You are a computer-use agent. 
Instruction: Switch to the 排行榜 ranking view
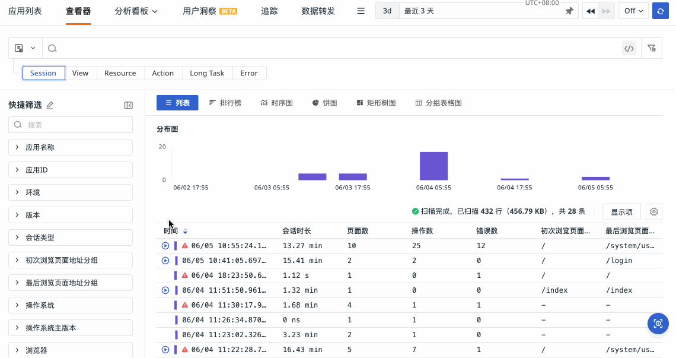(225, 103)
